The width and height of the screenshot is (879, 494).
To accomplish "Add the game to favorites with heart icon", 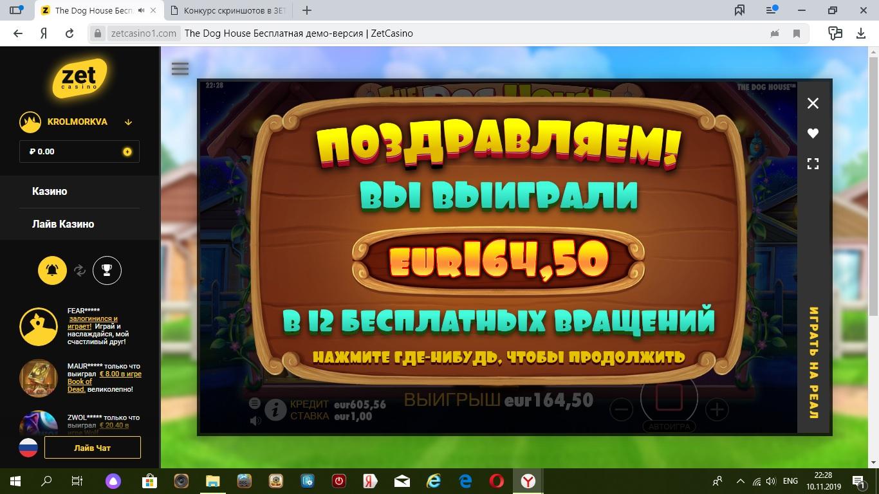I will tap(813, 133).
